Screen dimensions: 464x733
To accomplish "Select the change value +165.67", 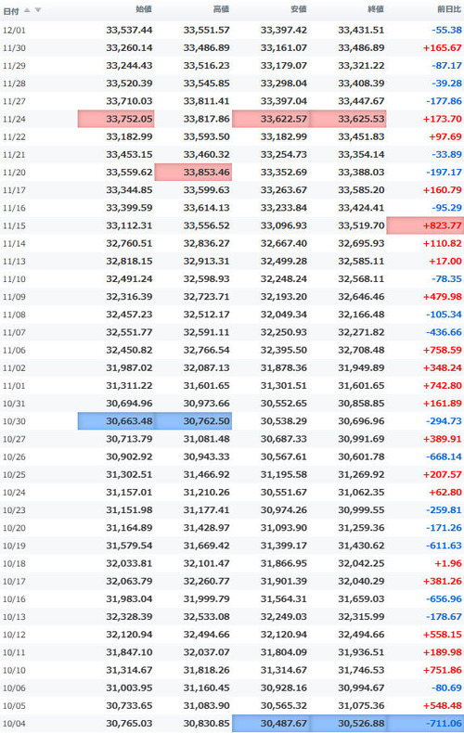I will pos(442,48).
